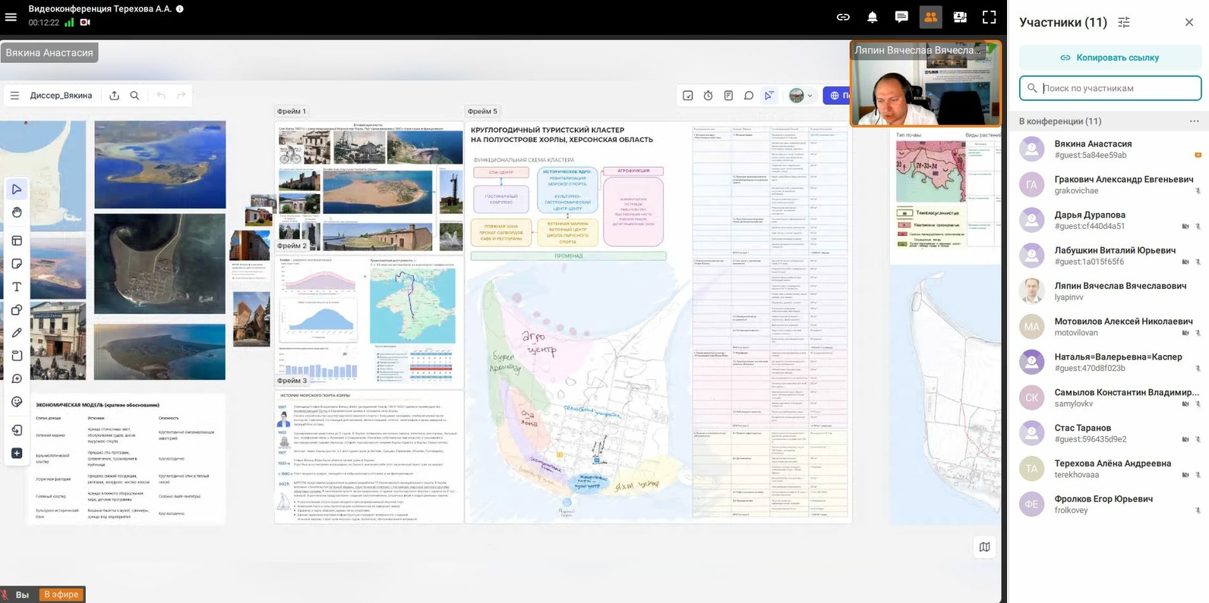The height and width of the screenshot is (603, 1209).
Task: Open conference info icon beside Терехова А.А. title
Action: tap(180, 9)
